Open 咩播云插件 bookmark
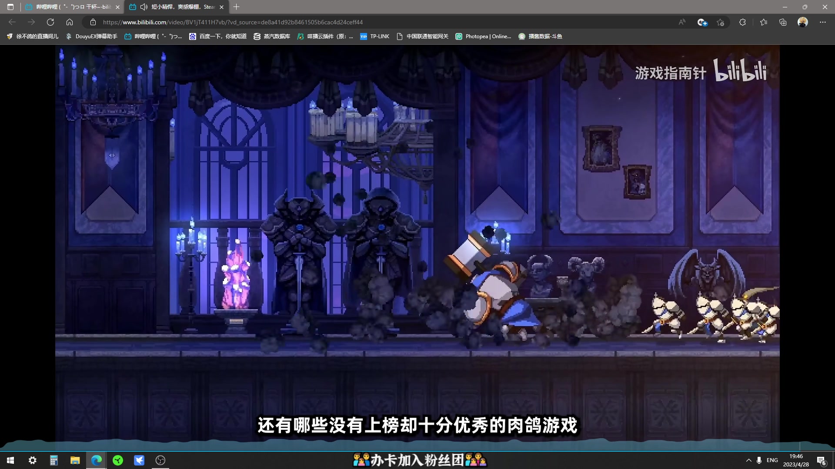Image resolution: width=835 pixels, height=469 pixels. [325, 36]
